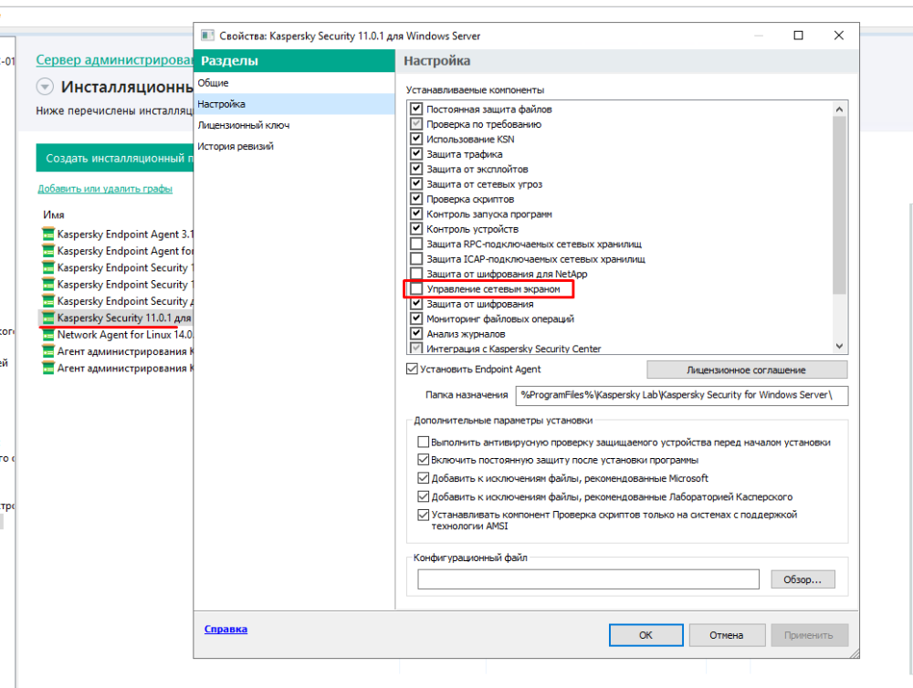Enable antivirus scan before installation checkbox
This screenshot has width=913, height=688.
(424, 442)
